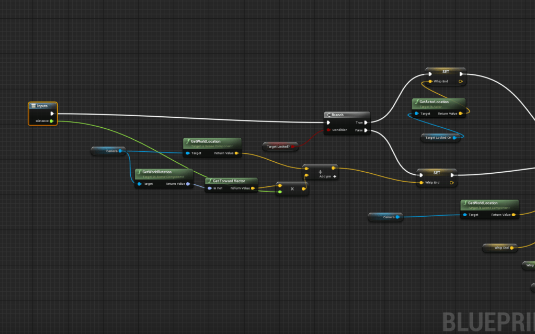
Task: Click the Inputs node grid icon
Action: [x=33, y=106]
